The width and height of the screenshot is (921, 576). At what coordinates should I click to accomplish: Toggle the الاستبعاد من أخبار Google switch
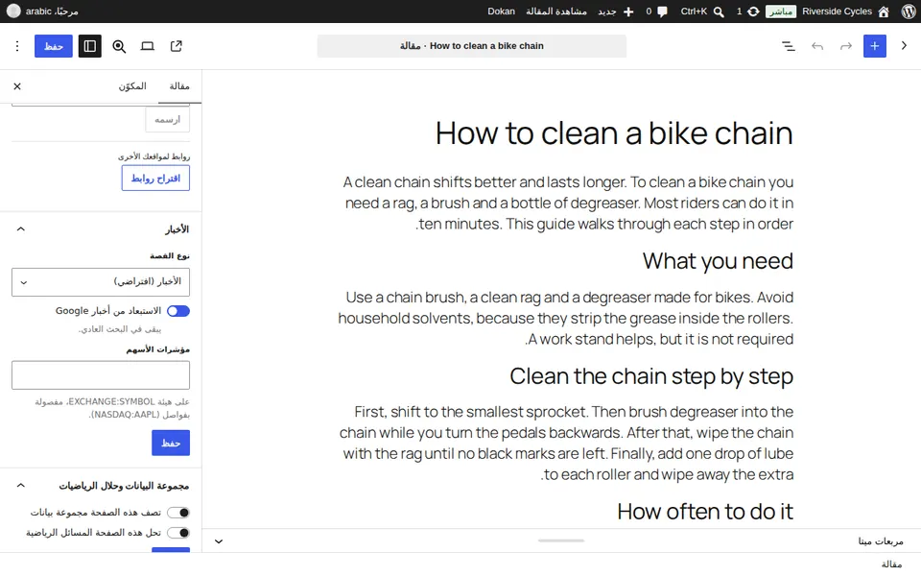tap(178, 311)
